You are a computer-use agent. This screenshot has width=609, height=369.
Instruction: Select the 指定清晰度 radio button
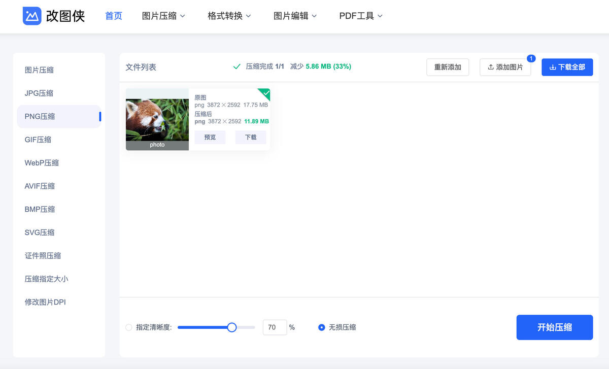click(x=129, y=327)
